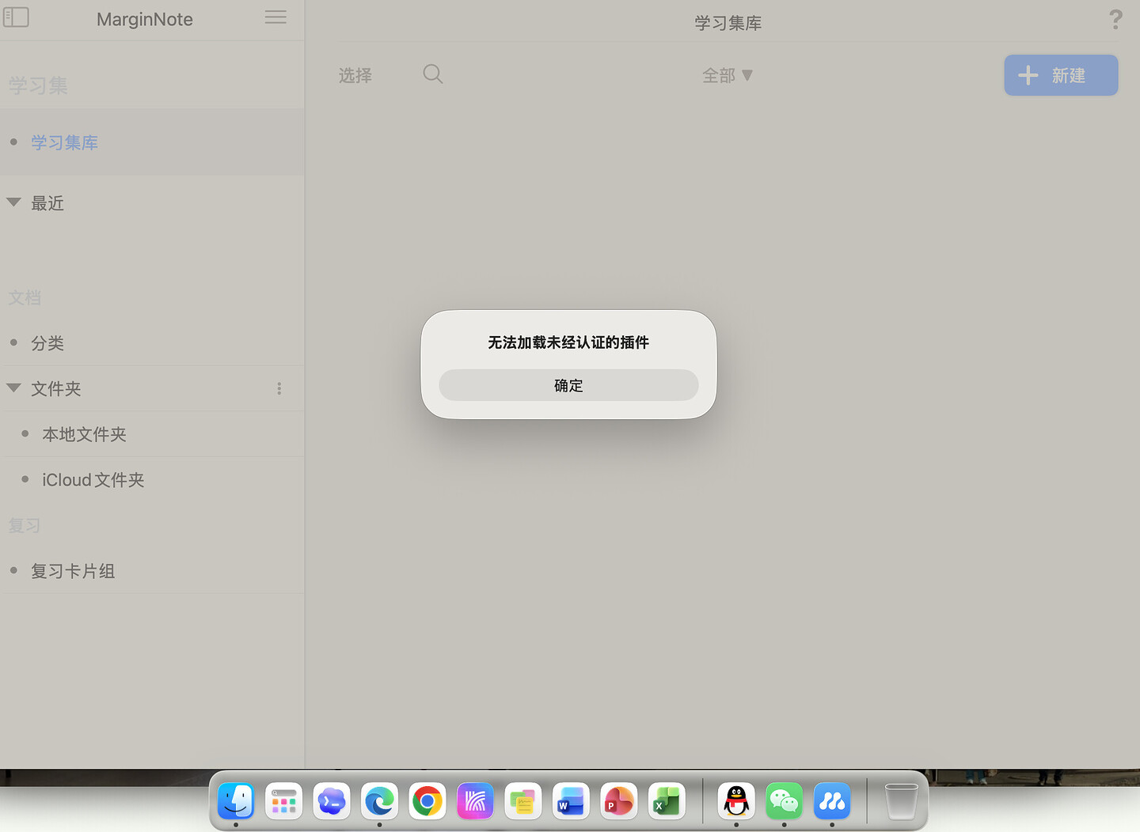This screenshot has width=1140, height=832.
Task: Open the purple striped app in dock
Action: [475, 801]
